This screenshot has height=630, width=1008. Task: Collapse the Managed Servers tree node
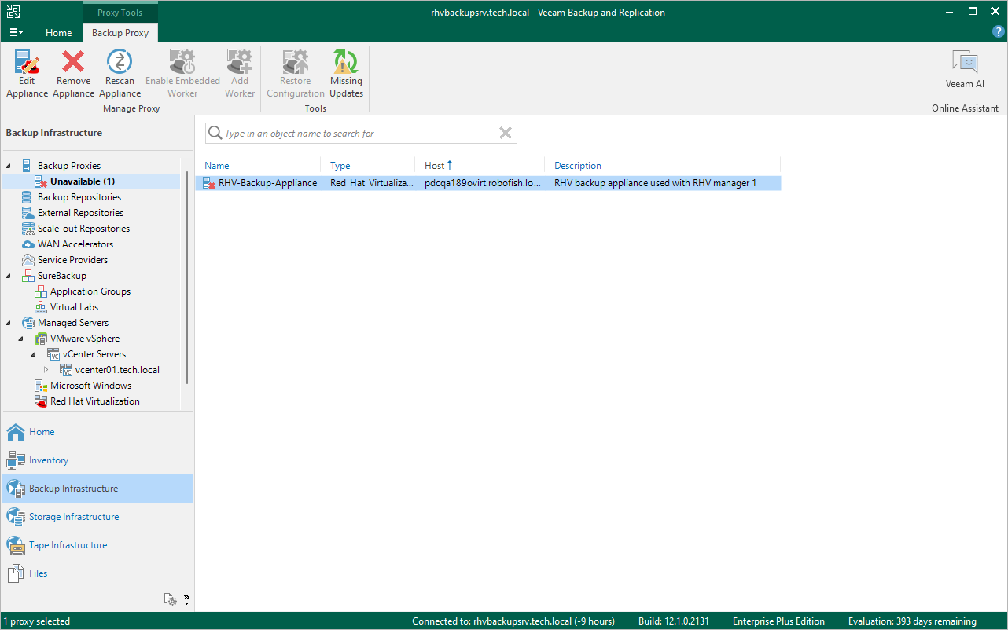pyautogui.click(x=9, y=323)
